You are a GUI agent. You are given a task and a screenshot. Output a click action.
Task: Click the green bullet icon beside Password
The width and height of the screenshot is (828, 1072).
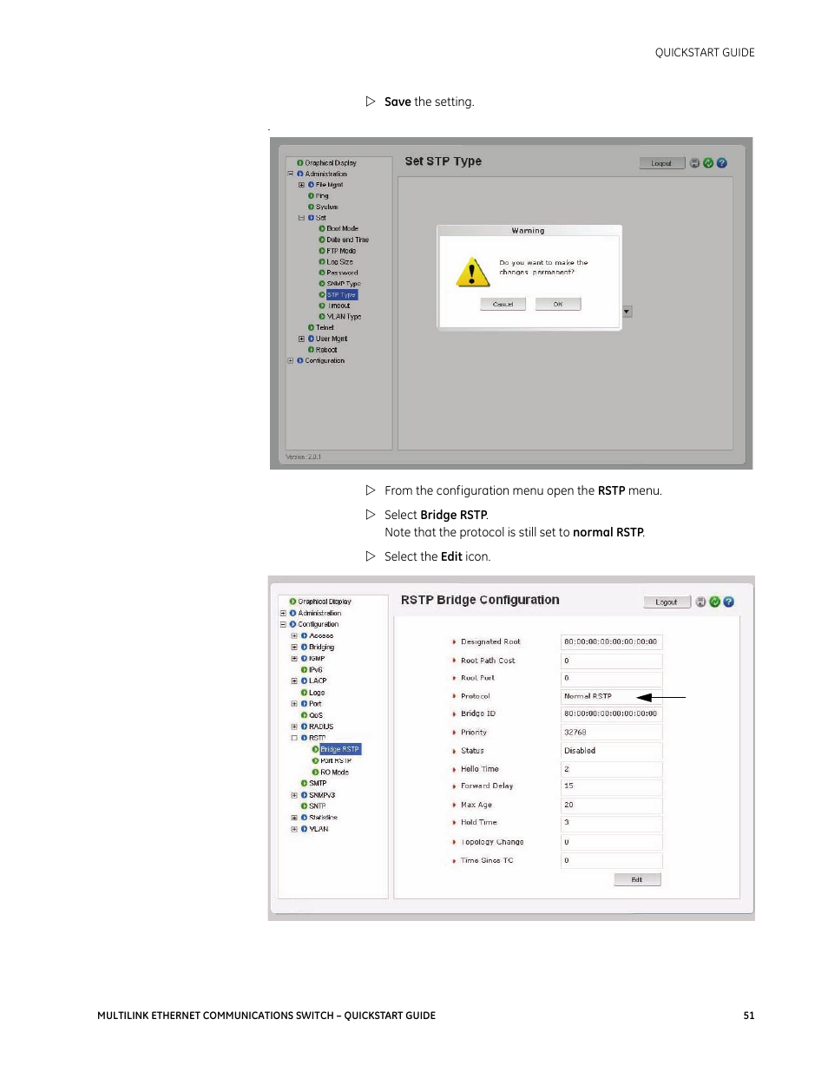322,273
